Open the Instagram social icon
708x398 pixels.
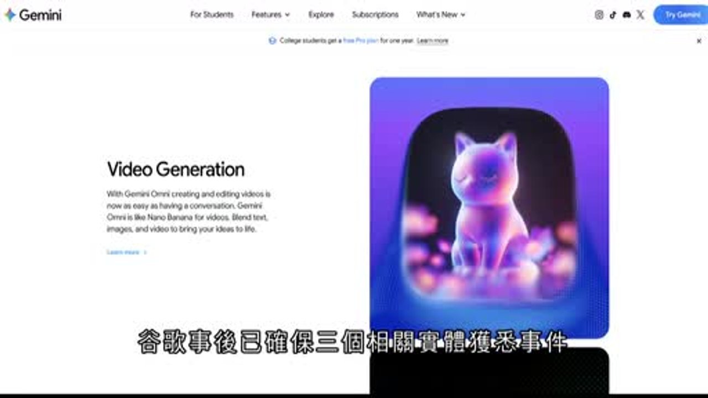point(599,15)
